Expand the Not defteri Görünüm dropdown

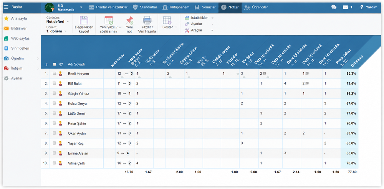[58, 21]
